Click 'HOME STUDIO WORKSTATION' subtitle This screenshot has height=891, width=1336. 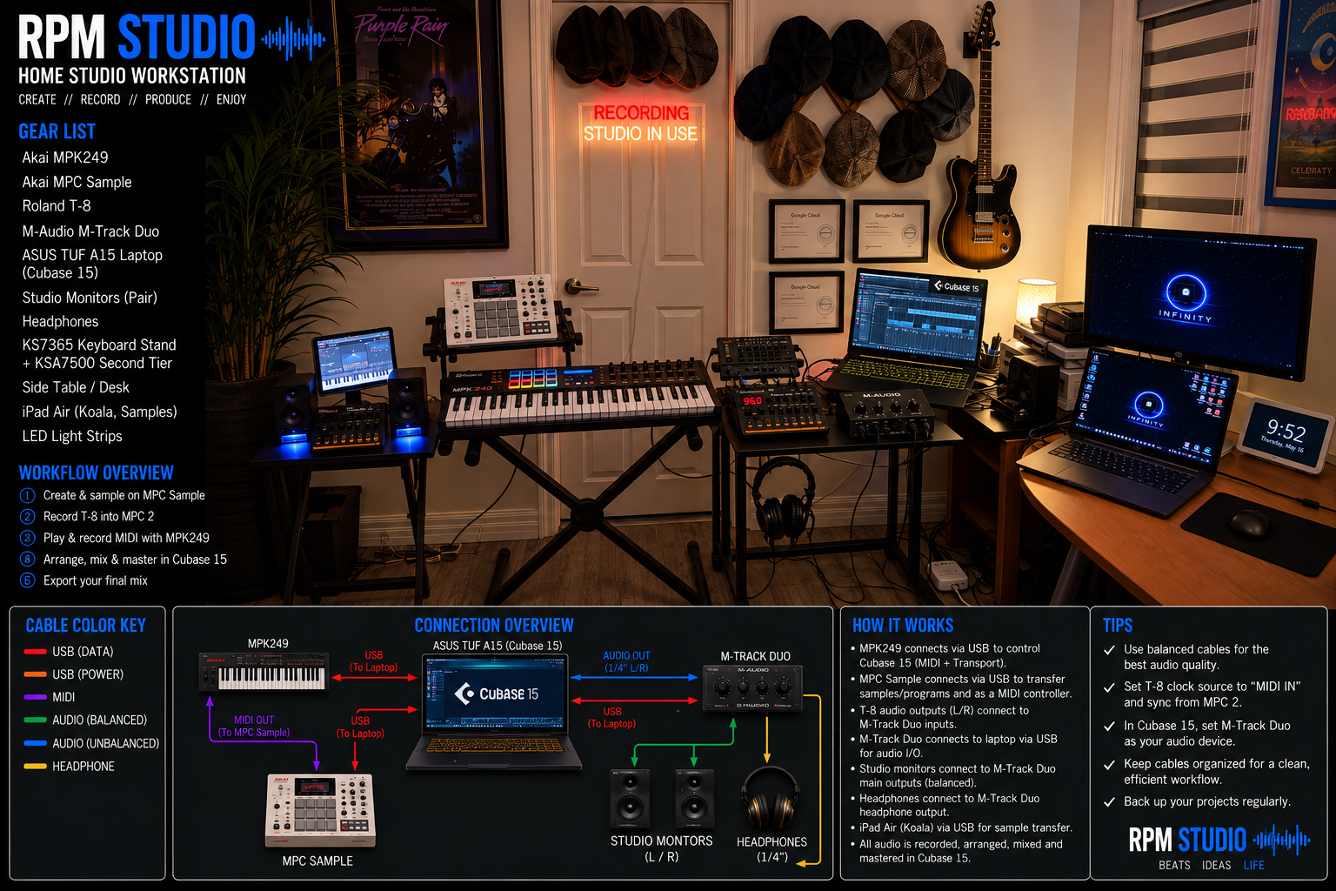pyautogui.click(x=132, y=76)
